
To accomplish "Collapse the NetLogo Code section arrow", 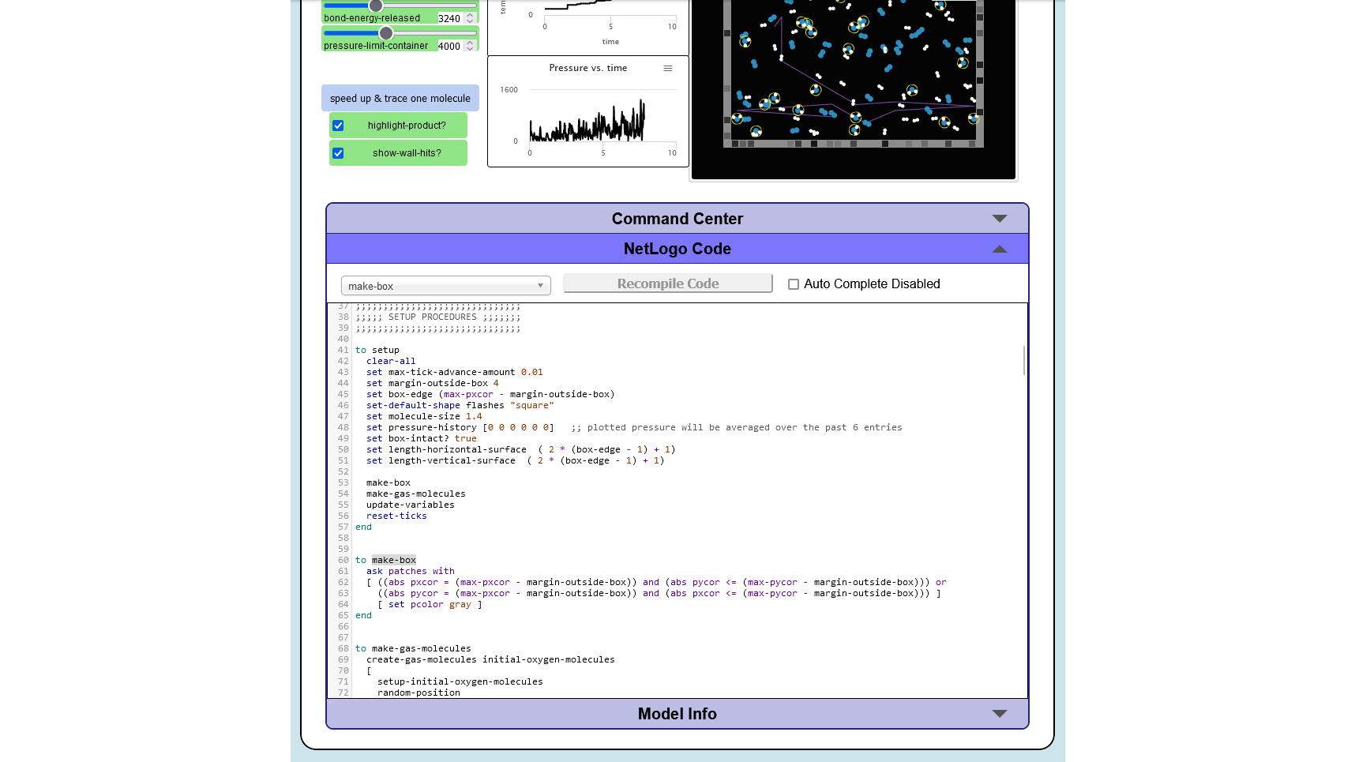I will pyautogui.click(x=1000, y=249).
